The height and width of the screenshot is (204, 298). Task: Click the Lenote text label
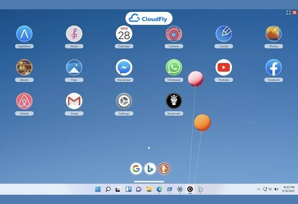pyautogui.click(x=224, y=46)
